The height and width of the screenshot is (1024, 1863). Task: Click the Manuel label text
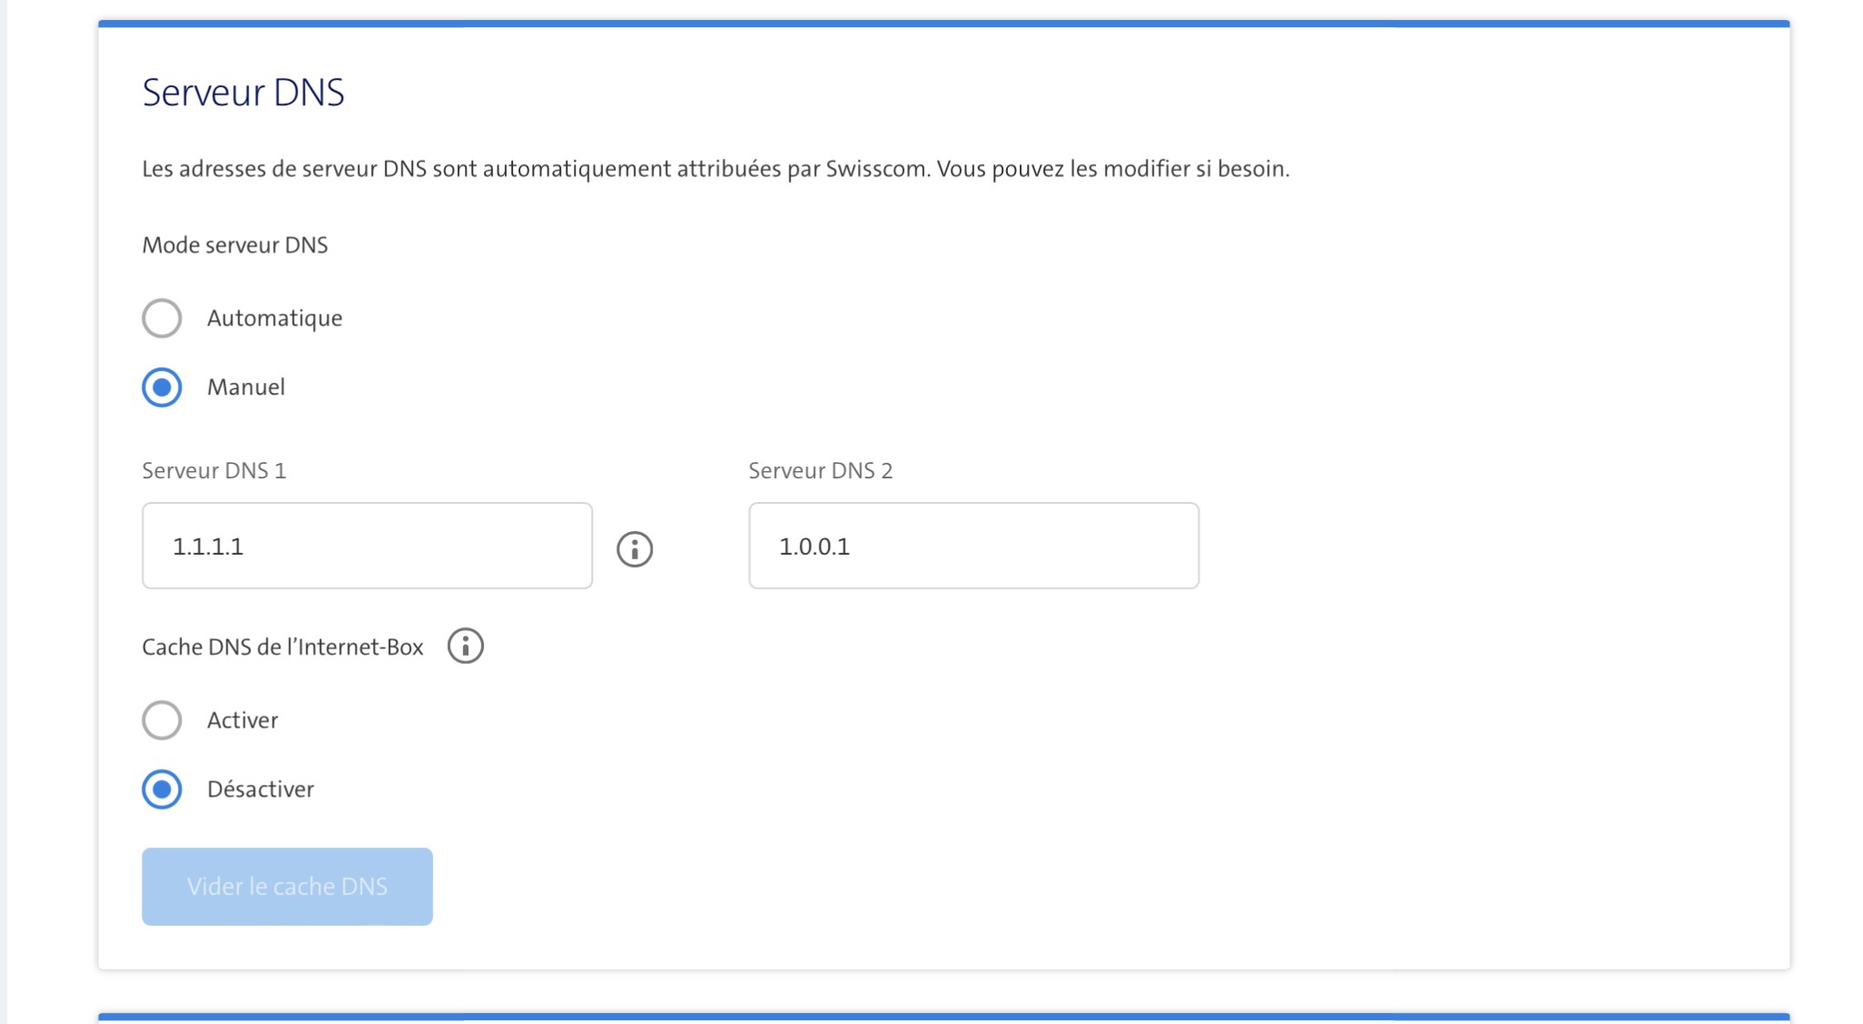246,387
